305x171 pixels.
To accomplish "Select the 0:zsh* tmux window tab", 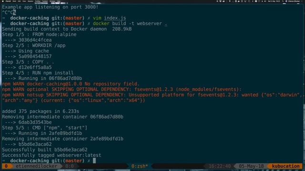I will (140, 166).
